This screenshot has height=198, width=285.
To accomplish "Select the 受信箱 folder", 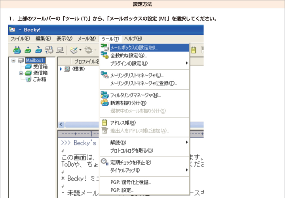I will coord(40,67).
